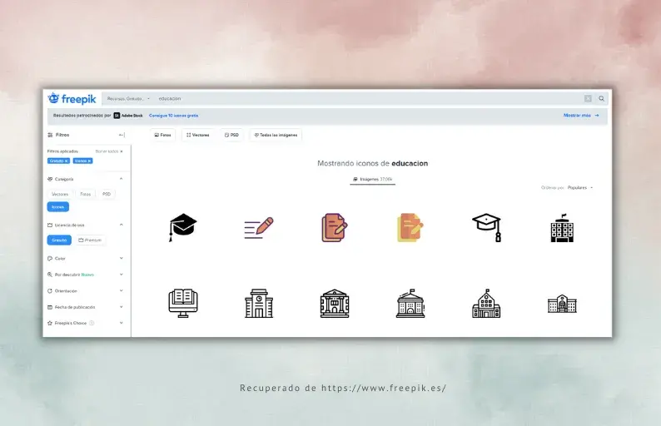Open the clock tower school building icon
661x426 pixels.
(x=258, y=304)
